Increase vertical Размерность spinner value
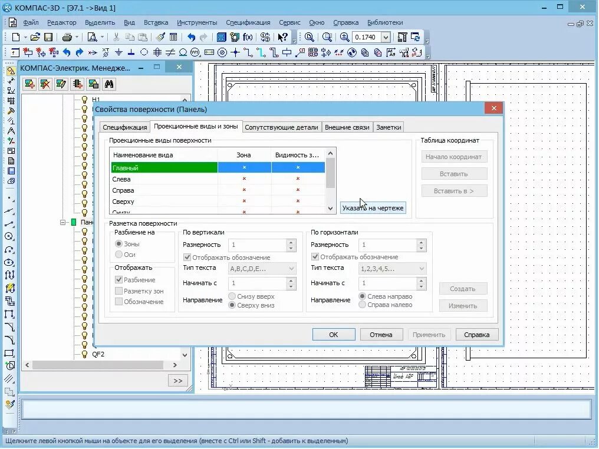Image resolution: width=599 pixels, height=449 pixels. click(291, 242)
